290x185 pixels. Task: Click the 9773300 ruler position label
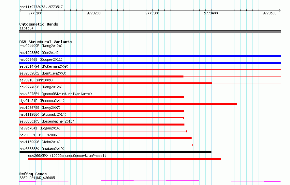[x=152, y=13]
